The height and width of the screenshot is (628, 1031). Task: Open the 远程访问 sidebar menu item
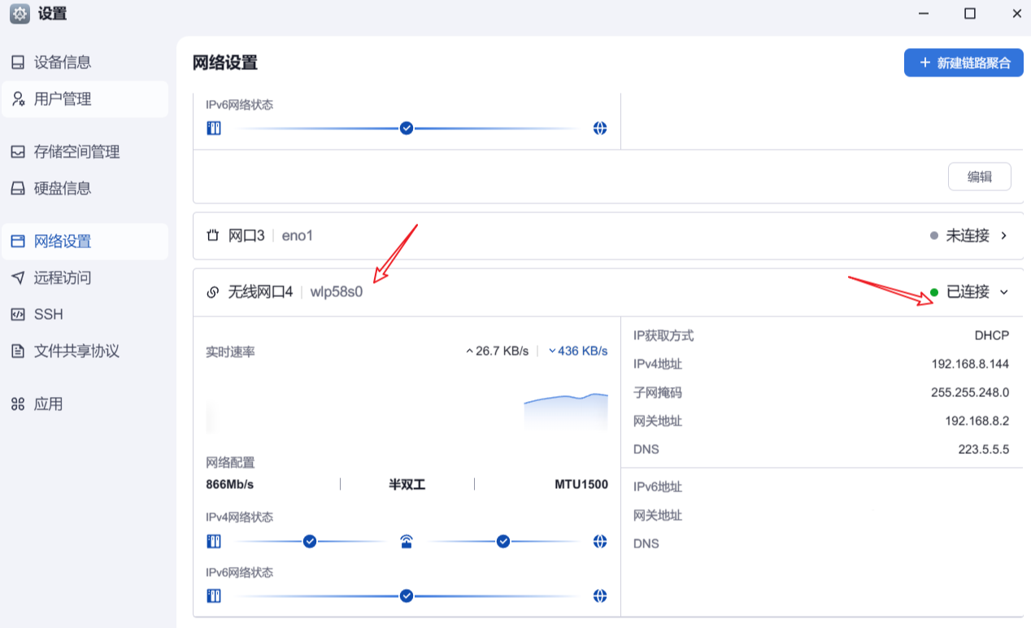(x=63, y=278)
